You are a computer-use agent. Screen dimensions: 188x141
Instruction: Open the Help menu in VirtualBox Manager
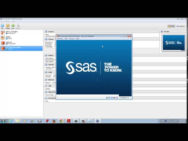pyautogui.click(x=14, y=21)
